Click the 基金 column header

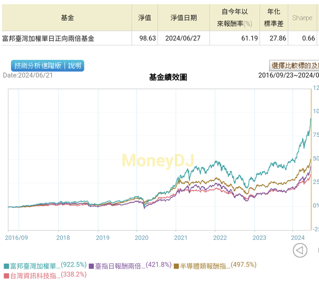pos(67,18)
